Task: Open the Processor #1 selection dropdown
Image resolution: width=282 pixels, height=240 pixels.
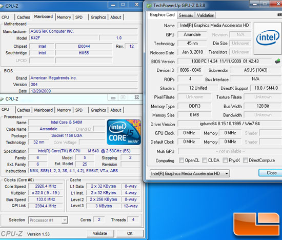Action: click(48, 220)
